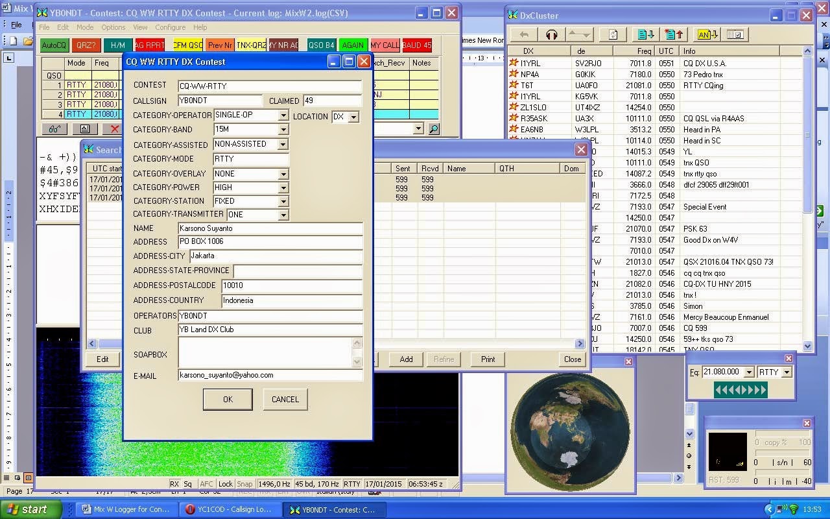Click the star icon beside NP4A spot

(514, 74)
